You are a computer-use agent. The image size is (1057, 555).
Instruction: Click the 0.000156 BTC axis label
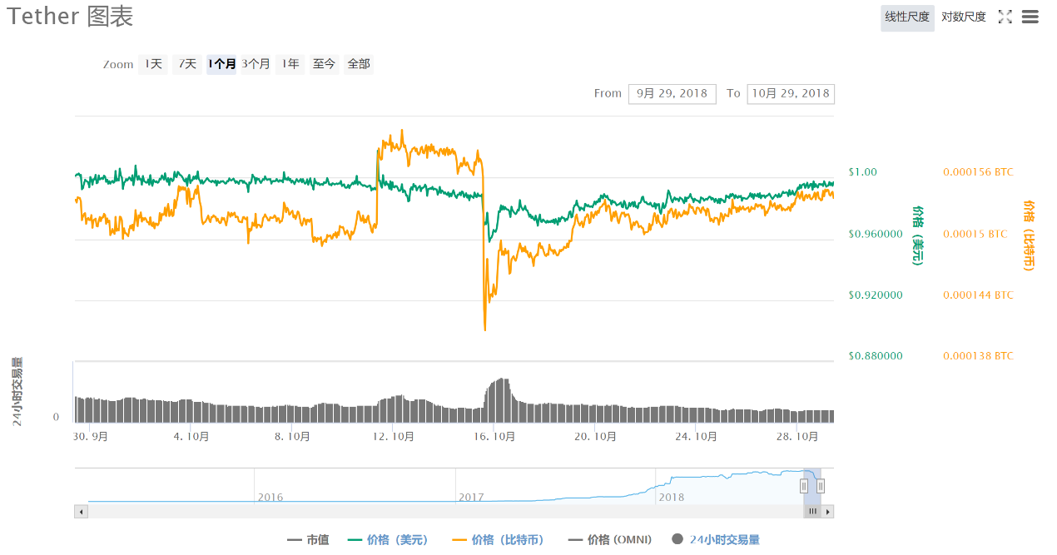pyautogui.click(x=978, y=172)
